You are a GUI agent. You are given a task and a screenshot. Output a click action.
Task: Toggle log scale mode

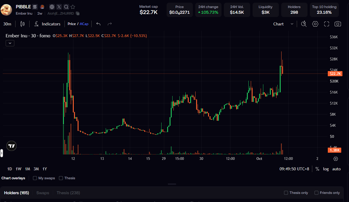(x=326, y=169)
